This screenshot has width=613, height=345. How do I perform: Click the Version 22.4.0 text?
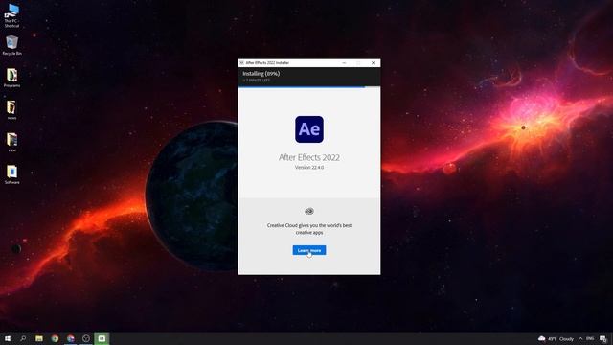point(309,167)
